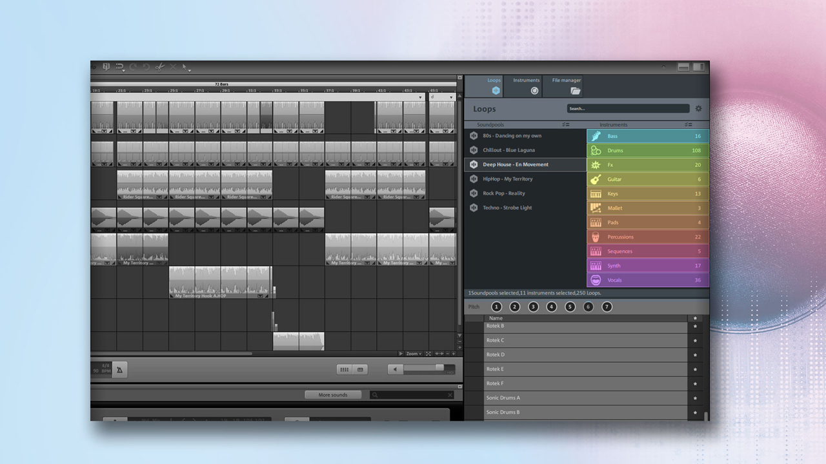The image size is (826, 464).
Task: Toggle the metronome icon
Action: point(119,369)
